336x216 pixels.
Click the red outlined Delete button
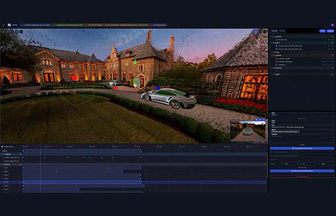(302, 177)
